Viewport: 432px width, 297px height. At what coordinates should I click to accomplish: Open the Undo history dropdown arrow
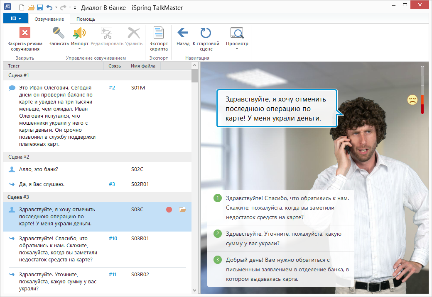coord(56,7)
